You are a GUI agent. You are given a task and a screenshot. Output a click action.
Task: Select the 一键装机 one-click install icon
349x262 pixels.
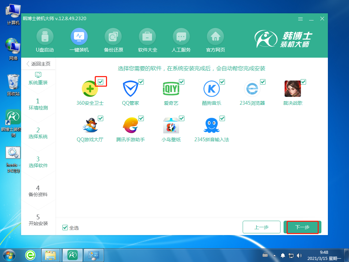click(79, 40)
